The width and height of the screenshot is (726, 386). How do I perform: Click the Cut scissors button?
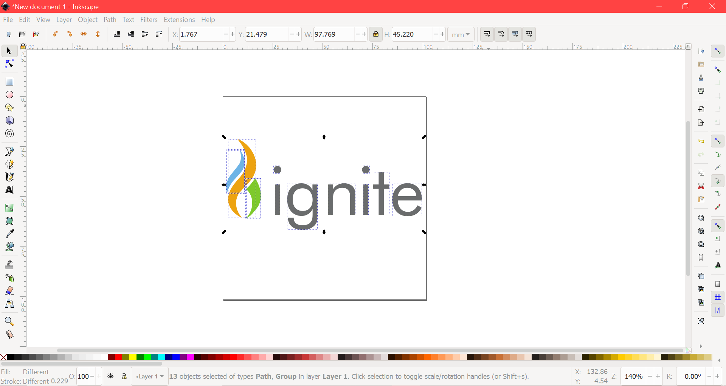(x=701, y=186)
